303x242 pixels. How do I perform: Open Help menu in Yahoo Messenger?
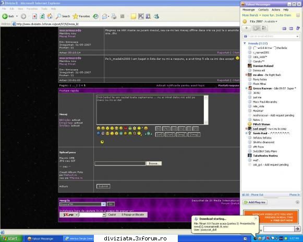click(x=286, y=10)
